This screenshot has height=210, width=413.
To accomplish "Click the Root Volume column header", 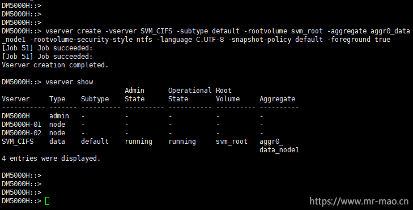I will (x=228, y=95).
